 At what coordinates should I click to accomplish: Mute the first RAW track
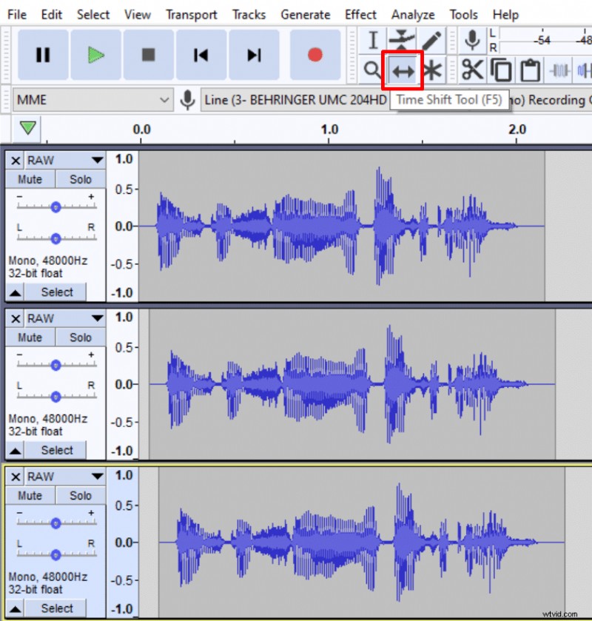30,179
